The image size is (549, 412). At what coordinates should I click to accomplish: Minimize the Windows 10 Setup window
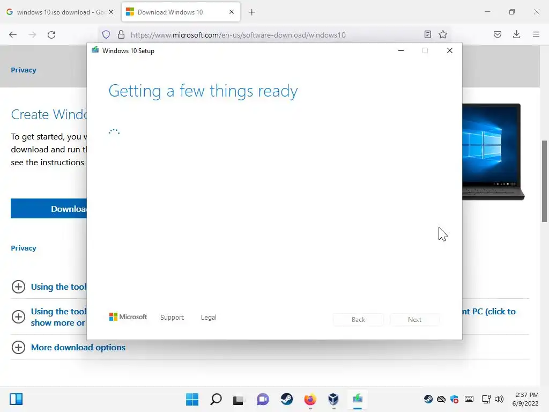401,51
